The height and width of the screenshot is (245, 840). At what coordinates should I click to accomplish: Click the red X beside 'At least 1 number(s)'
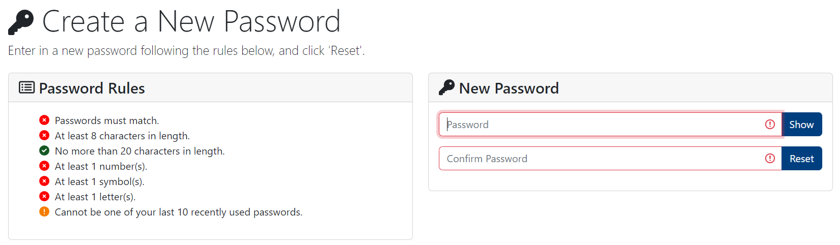44,166
